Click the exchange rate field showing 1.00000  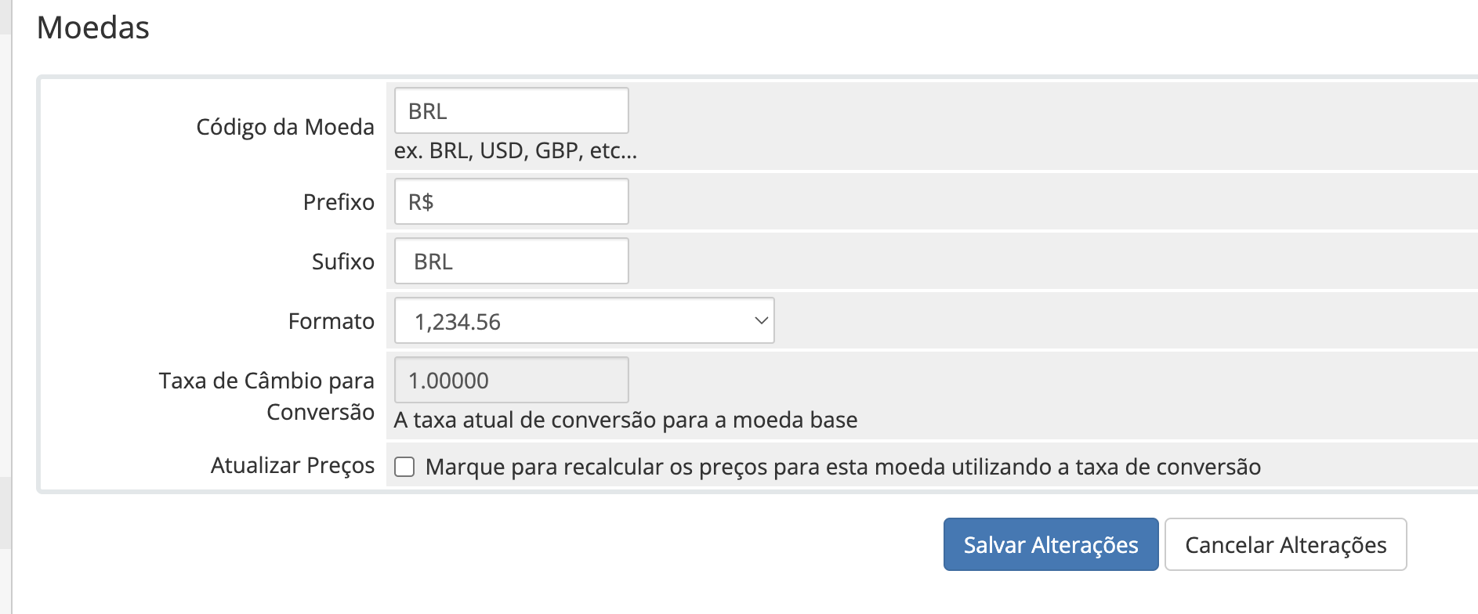point(511,380)
